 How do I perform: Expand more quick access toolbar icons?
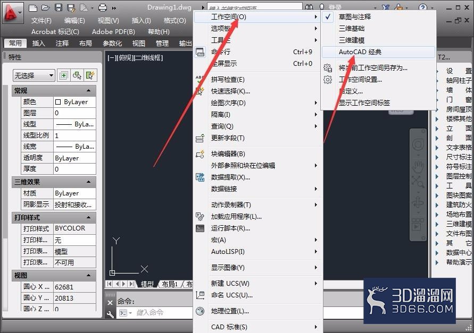pos(114,8)
